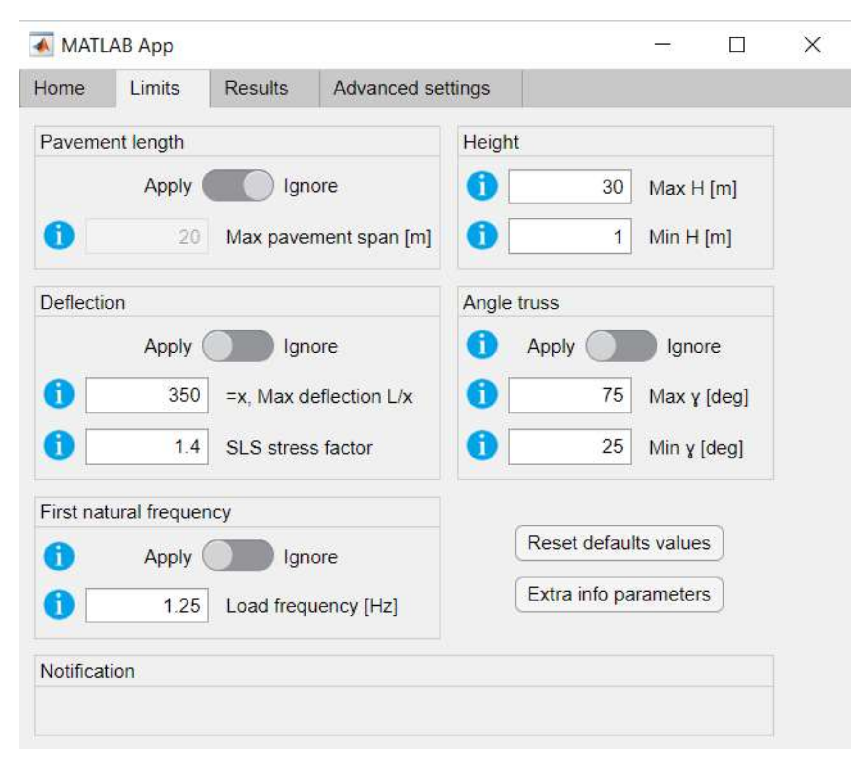Maximize the MATLAB App window

tap(737, 45)
